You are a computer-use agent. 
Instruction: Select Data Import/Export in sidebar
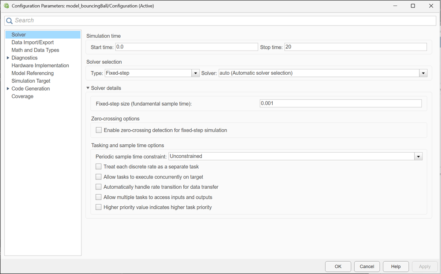click(x=33, y=42)
